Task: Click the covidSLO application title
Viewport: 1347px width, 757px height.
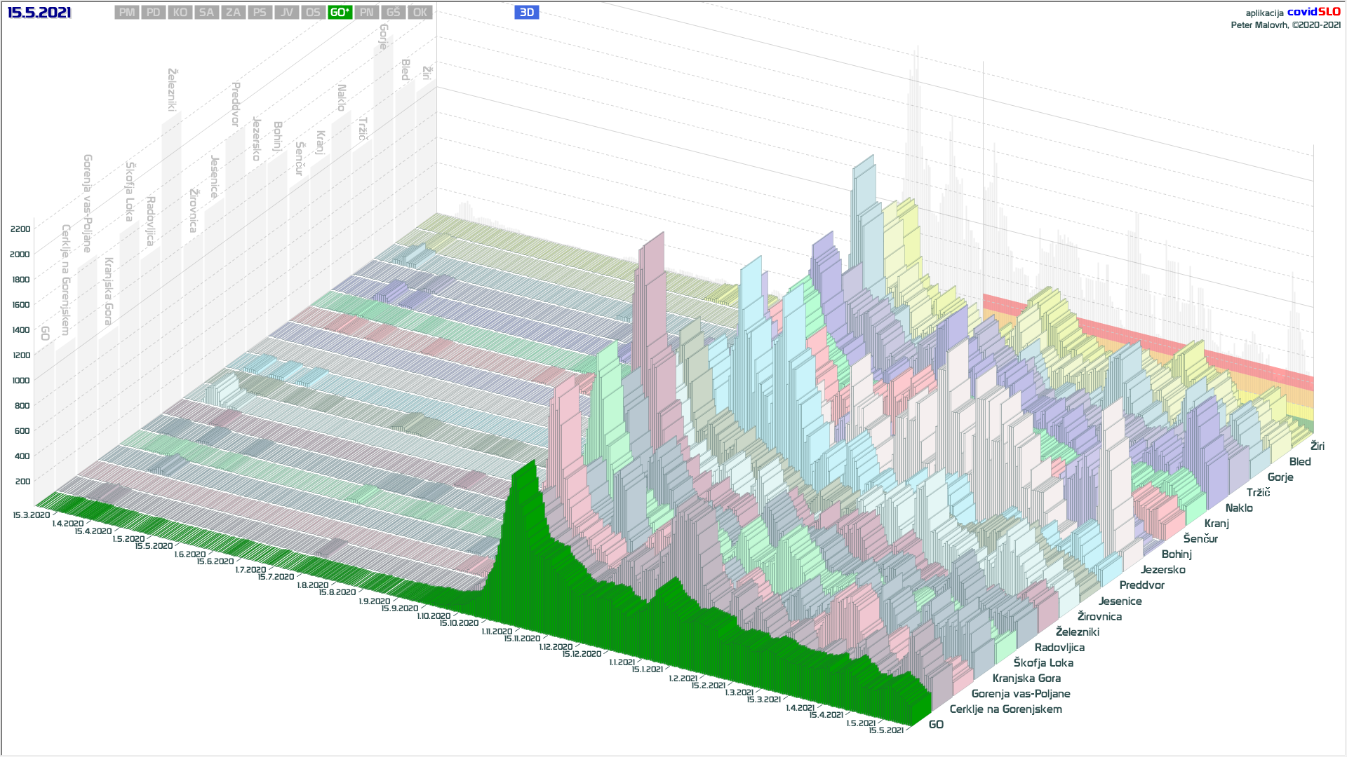Action: [x=1313, y=12]
